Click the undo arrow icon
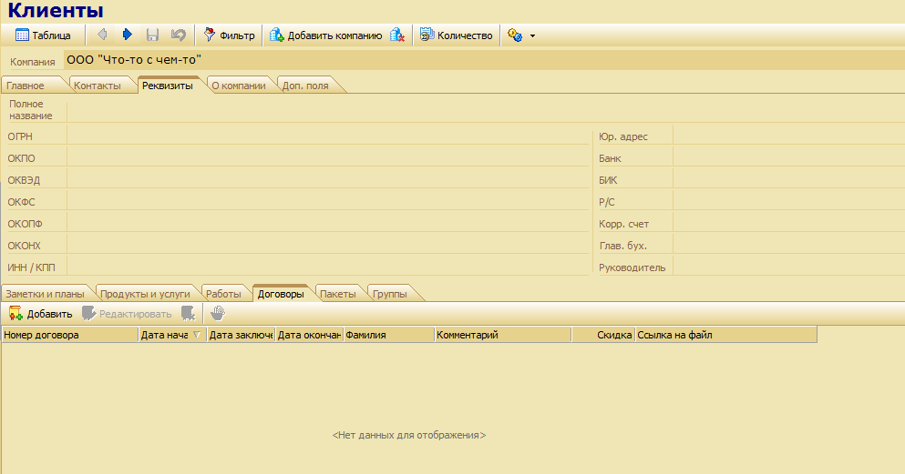The width and height of the screenshot is (905, 474). (x=179, y=35)
